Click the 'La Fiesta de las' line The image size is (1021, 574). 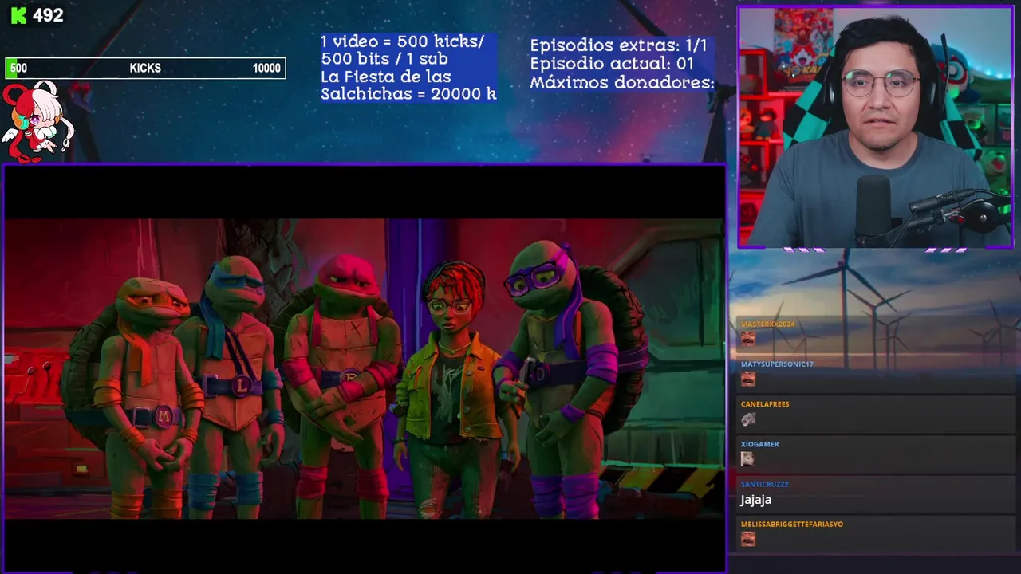[386, 77]
